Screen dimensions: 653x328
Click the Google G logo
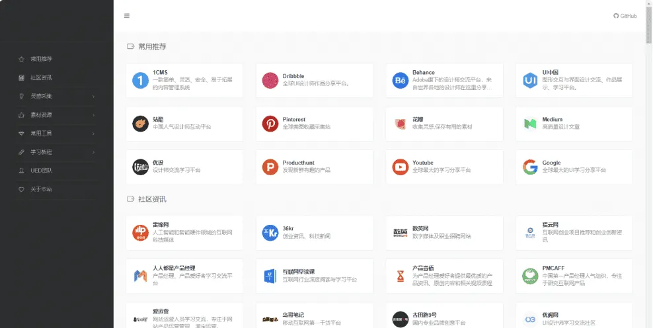(530, 167)
